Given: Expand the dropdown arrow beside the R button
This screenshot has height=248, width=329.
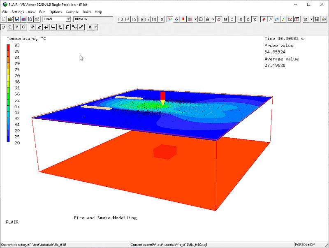Looking at the screenshot, I should click(x=95, y=27).
